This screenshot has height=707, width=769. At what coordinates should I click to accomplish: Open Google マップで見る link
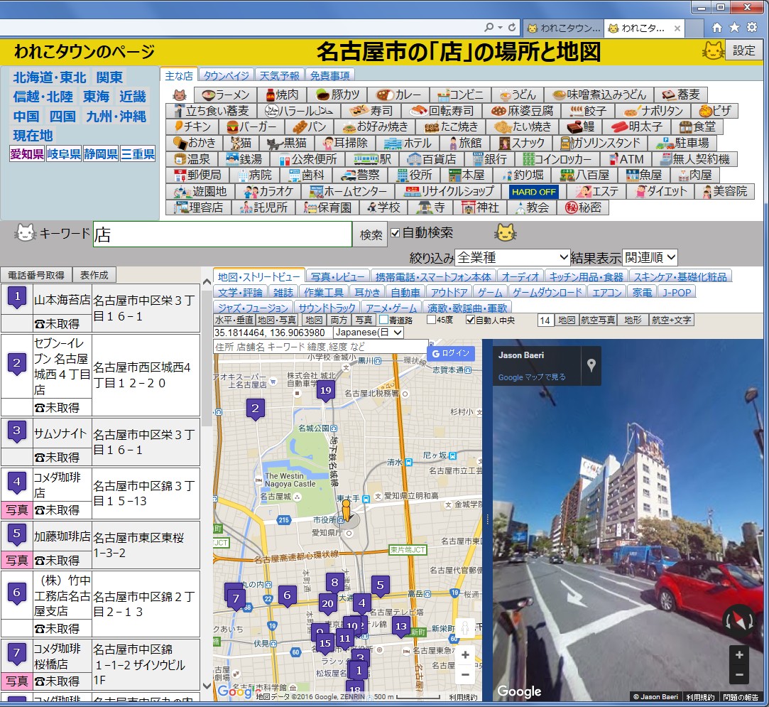point(532,377)
